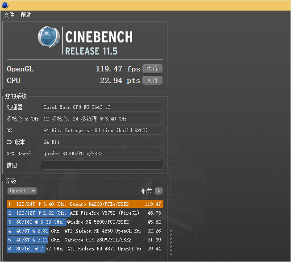Click the 12 多核心, 24 多线程 @ 3.40 GHz field

[x=102, y=119]
